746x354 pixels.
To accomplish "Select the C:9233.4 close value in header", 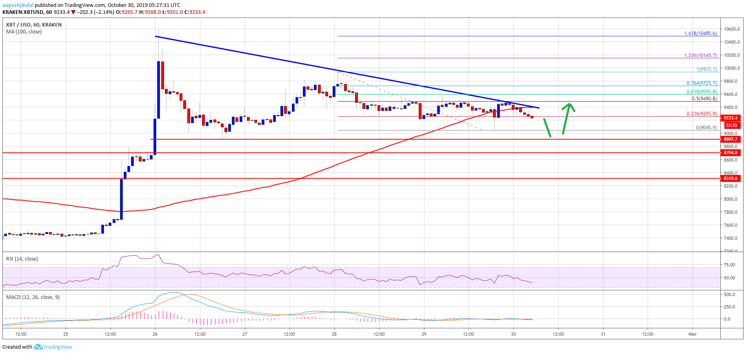I will coord(195,12).
